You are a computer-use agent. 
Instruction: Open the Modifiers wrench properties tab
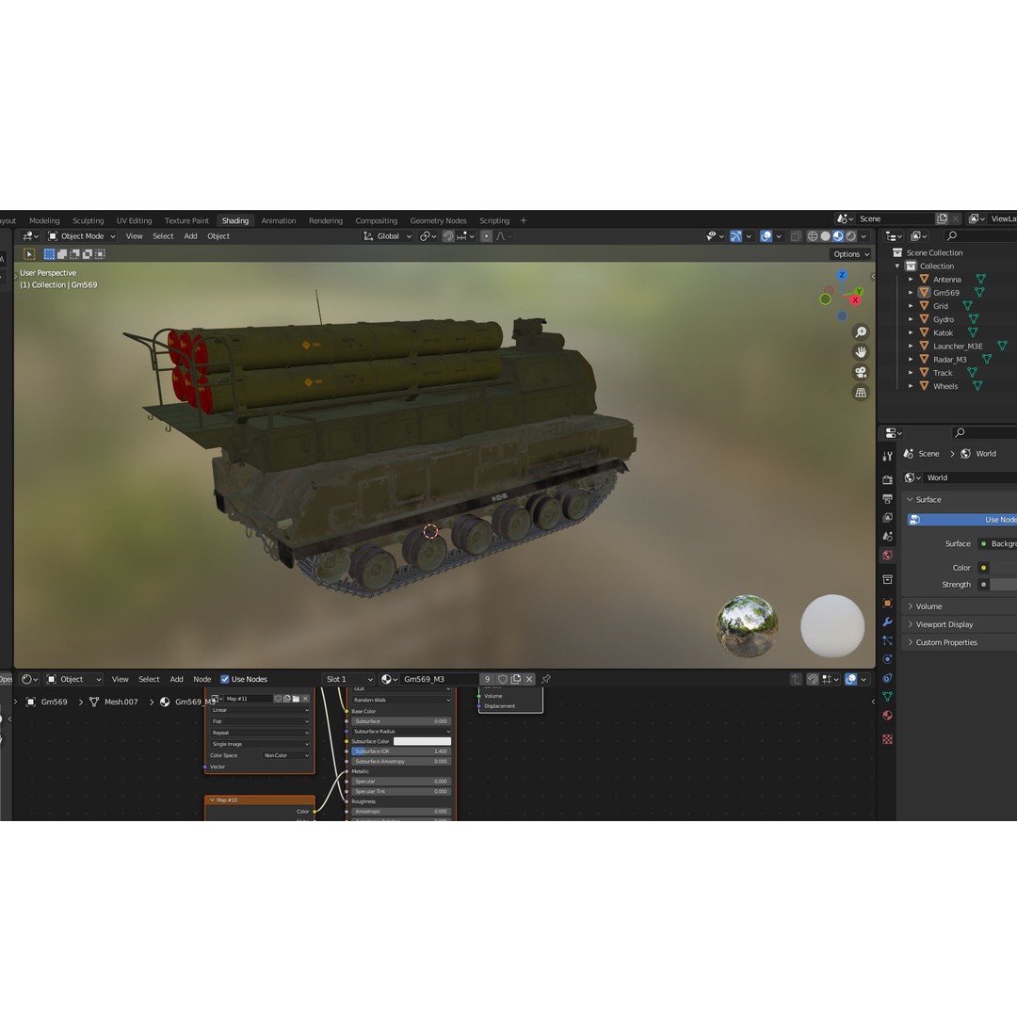coord(887,622)
